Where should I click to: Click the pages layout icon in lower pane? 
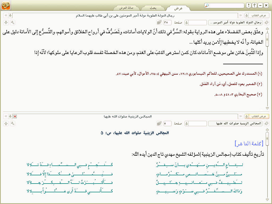159,124
